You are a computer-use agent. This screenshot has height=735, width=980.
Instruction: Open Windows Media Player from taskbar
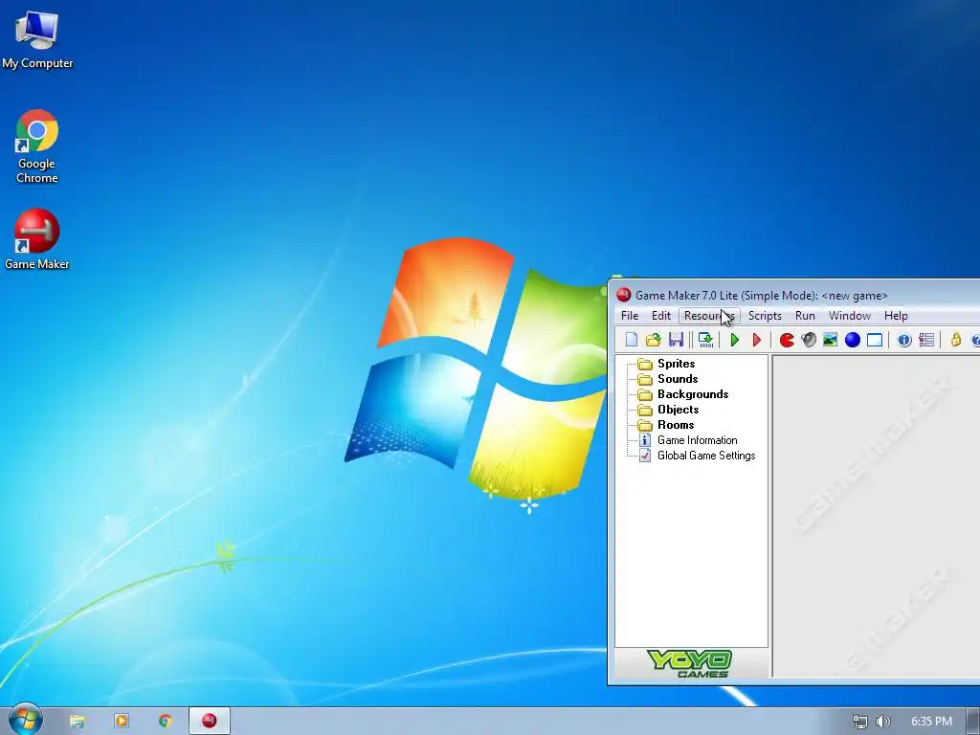(122, 722)
